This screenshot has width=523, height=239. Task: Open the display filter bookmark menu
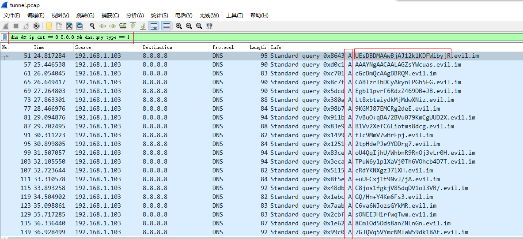pyautogui.click(x=4, y=37)
